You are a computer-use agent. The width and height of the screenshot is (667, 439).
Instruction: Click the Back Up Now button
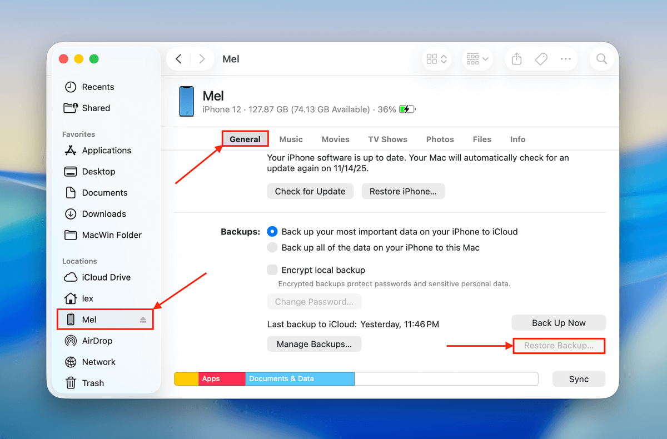click(x=558, y=322)
